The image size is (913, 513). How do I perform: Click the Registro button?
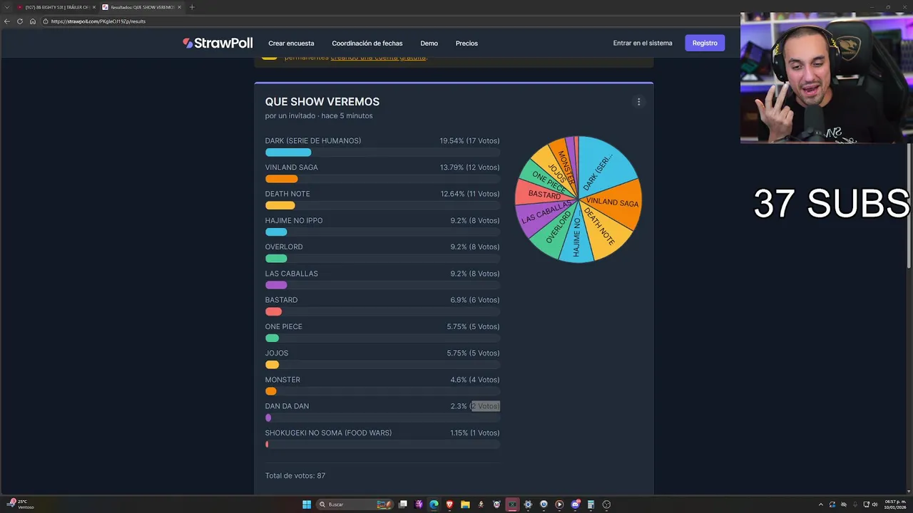(705, 43)
